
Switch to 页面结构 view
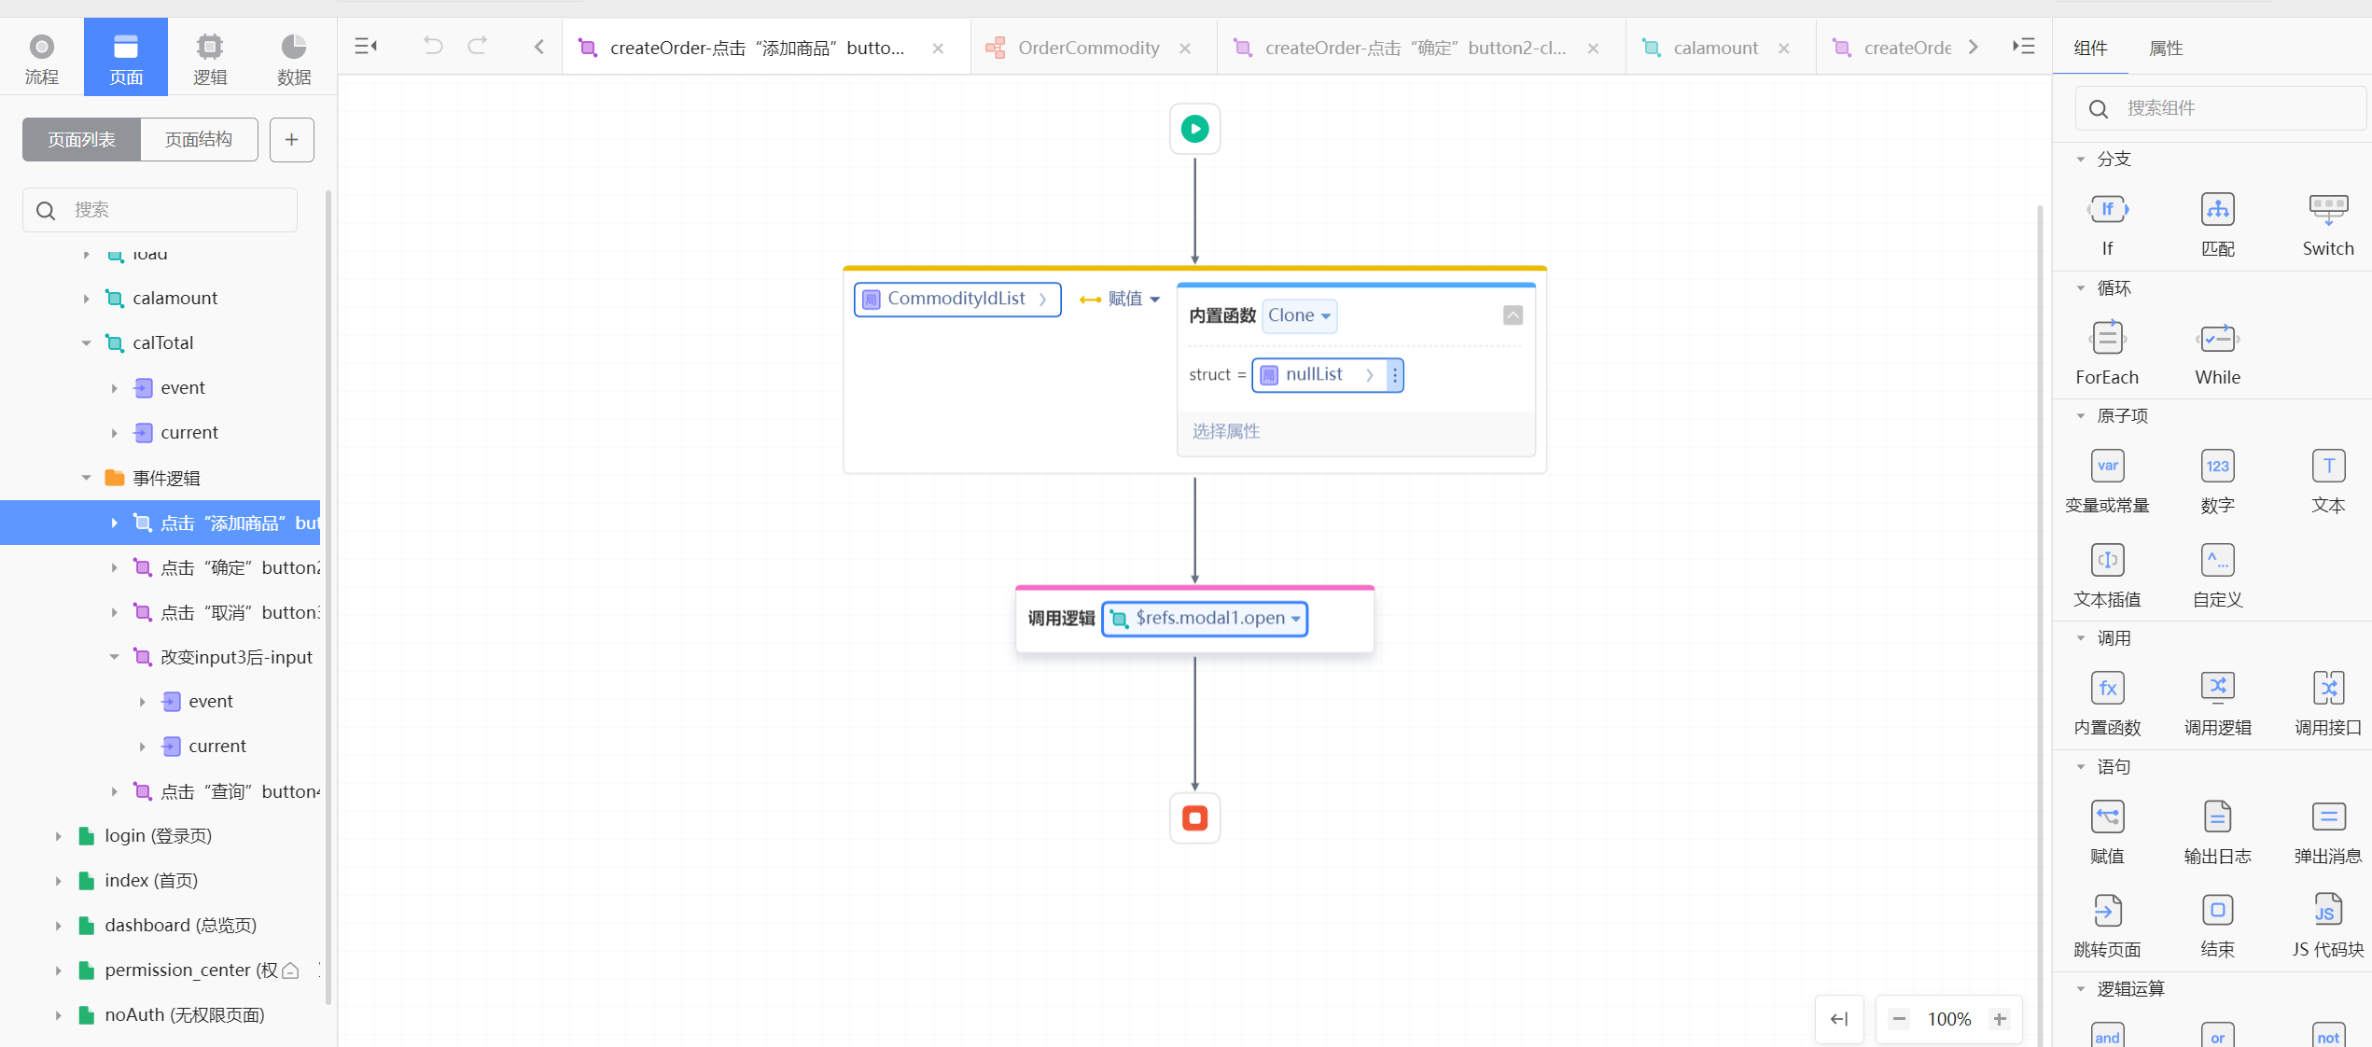pyautogui.click(x=199, y=139)
